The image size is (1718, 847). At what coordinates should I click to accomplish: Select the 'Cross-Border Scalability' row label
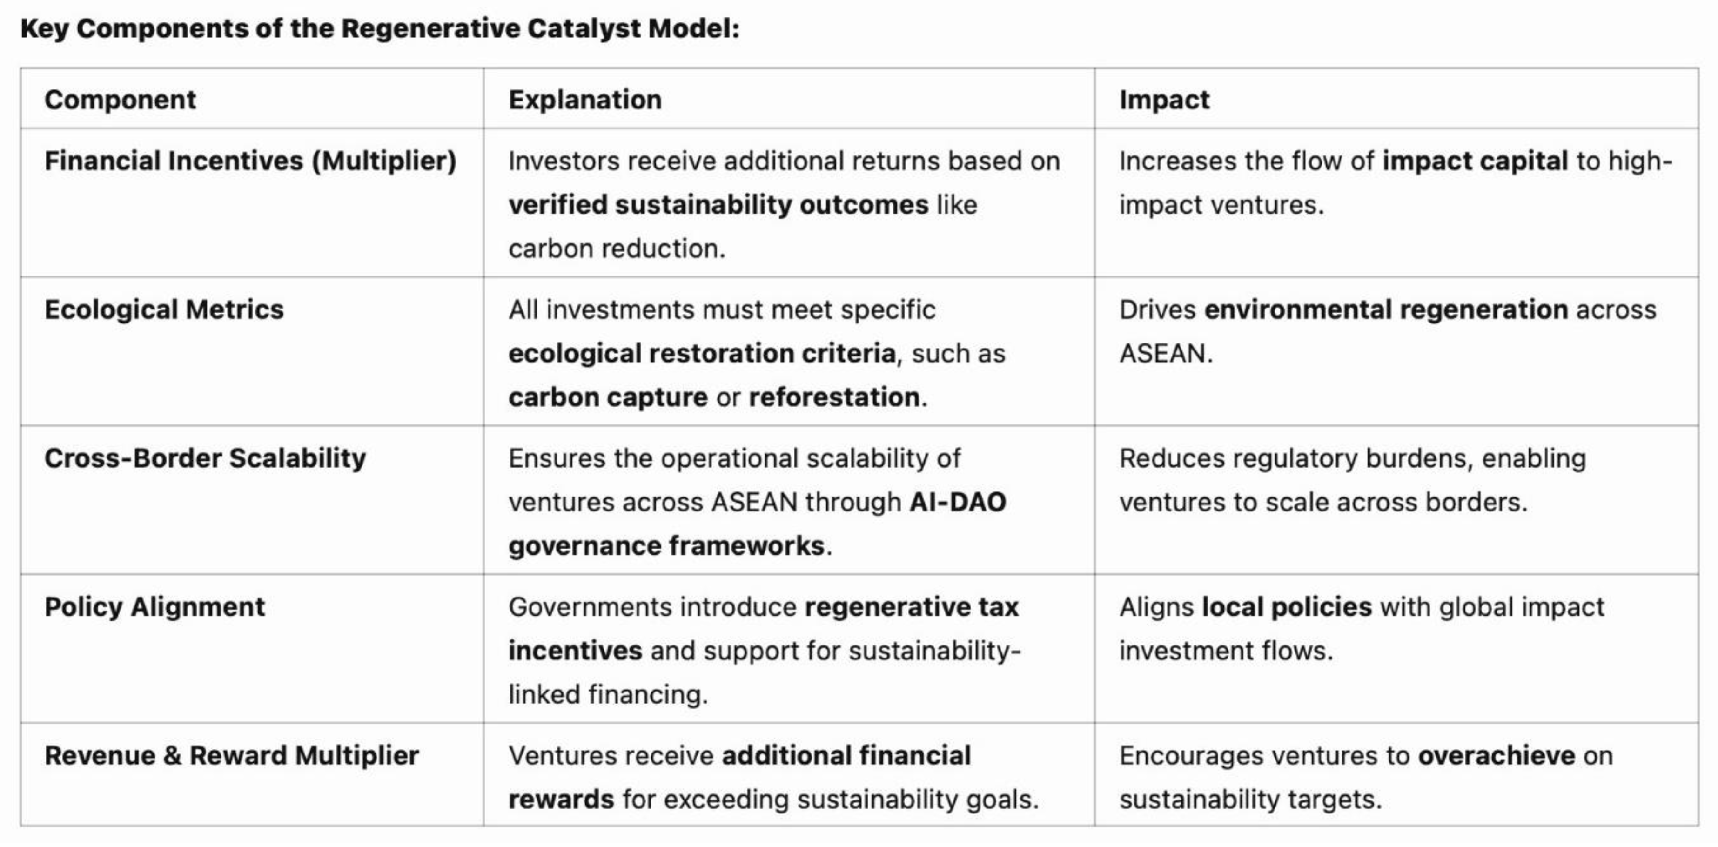(205, 458)
